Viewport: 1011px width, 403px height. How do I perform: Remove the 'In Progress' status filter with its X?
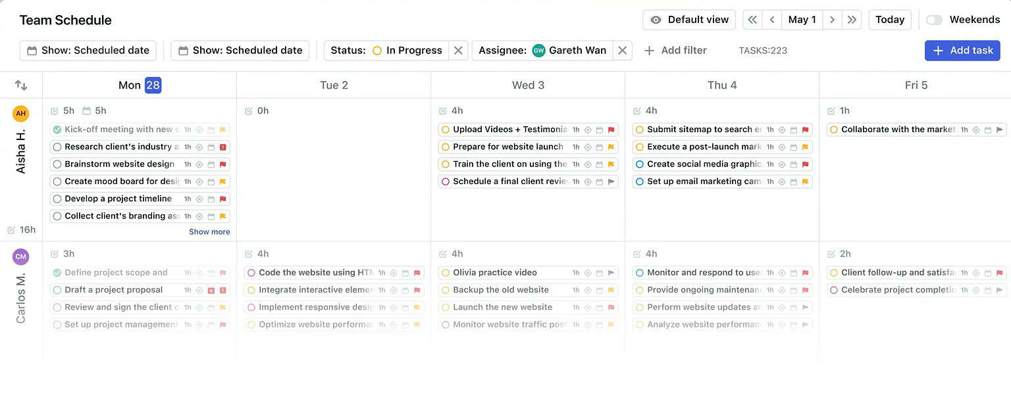pos(457,50)
